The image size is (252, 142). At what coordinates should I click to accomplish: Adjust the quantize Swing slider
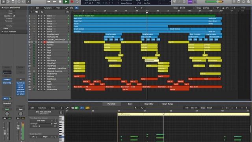click(45, 126)
